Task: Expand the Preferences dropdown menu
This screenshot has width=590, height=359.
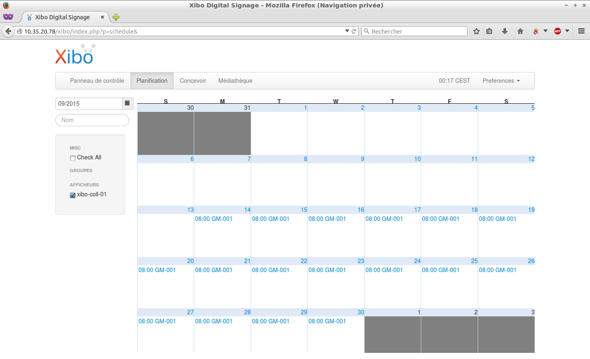Action: 501,81
